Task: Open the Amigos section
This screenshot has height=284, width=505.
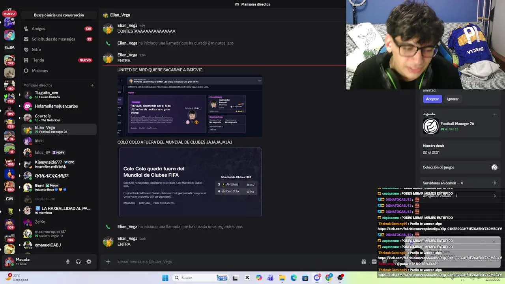Action: click(58, 28)
